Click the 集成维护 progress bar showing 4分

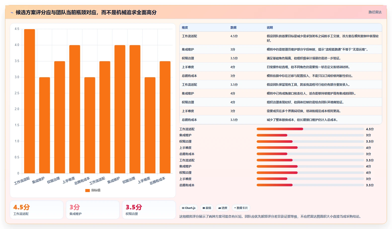[310, 166]
